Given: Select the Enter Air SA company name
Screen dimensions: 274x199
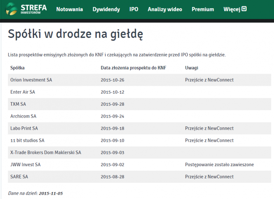Looking at the screenshot, I should 23,92.
